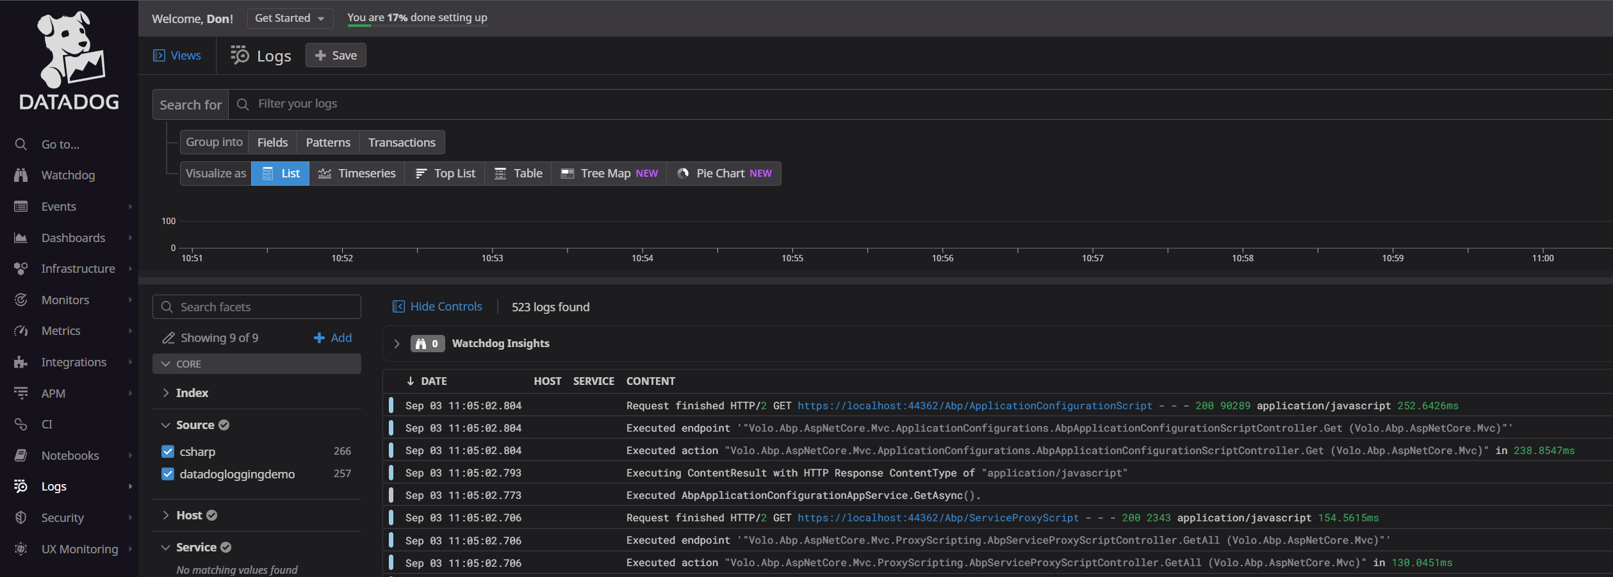This screenshot has height=577, width=1613.
Task: Click the pencil edit facets icon
Action: tap(168, 338)
